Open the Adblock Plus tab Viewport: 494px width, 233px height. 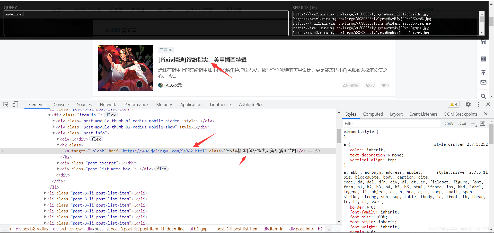251,105
